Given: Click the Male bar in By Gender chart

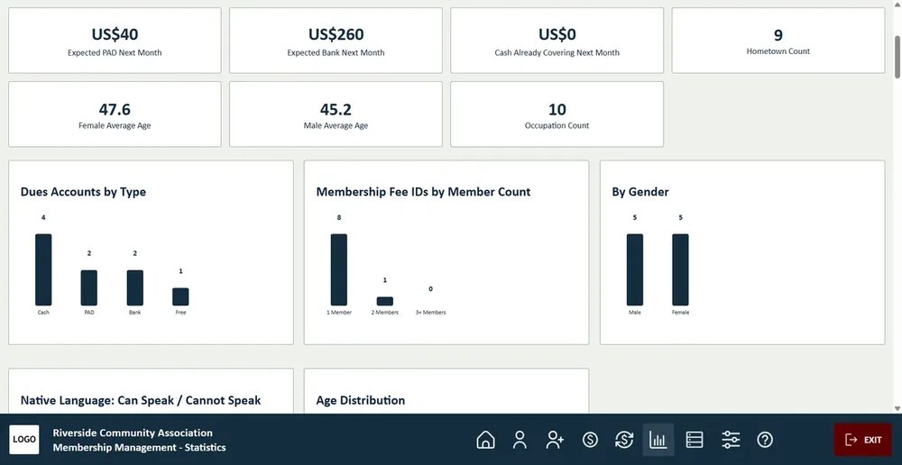Looking at the screenshot, I should pos(635,269).
